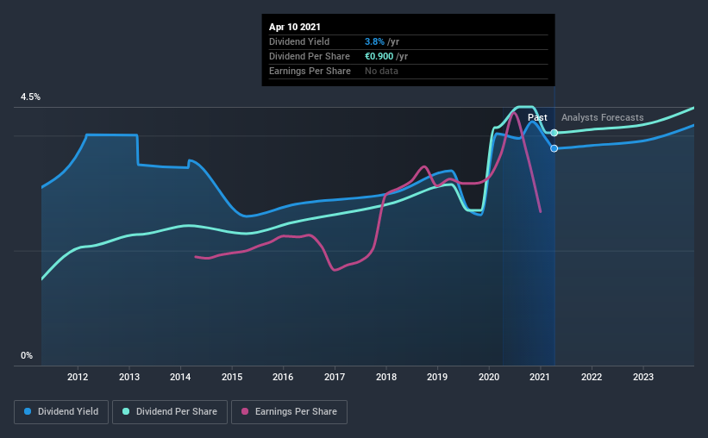Click the 4.5% y-axis label
Image resolution: width=708 pixels, height=438 pixels.
point(30,97)
